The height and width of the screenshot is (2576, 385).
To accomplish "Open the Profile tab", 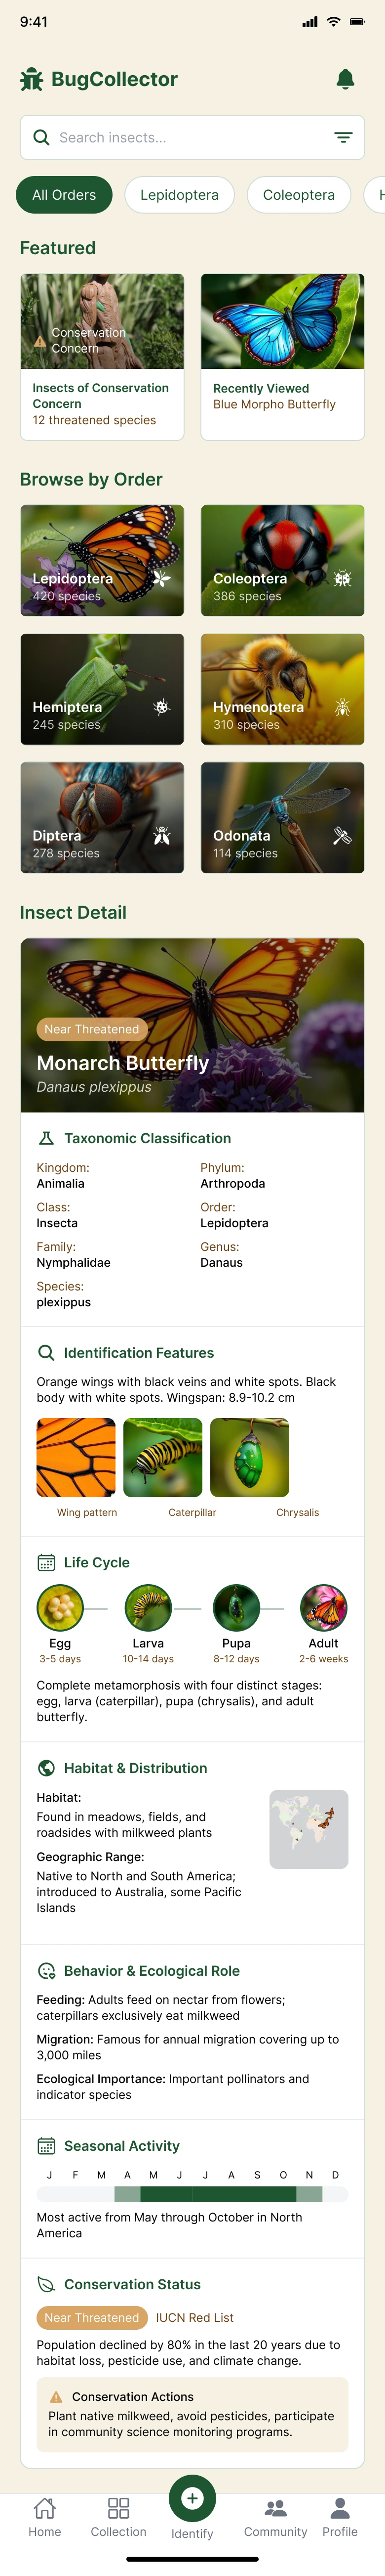I will pos(339,2517).
